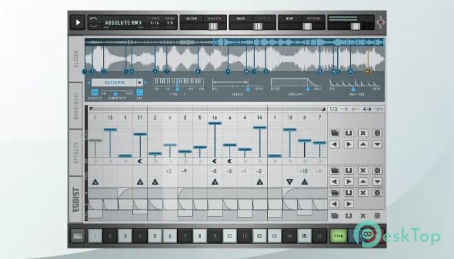Click the save icon in the top sequencer row

[x=348, y=133]
